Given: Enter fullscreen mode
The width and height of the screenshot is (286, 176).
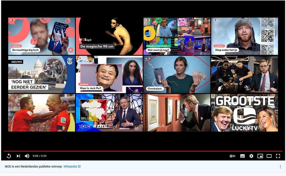Looking at the screenshot, I should click(278, 156).
